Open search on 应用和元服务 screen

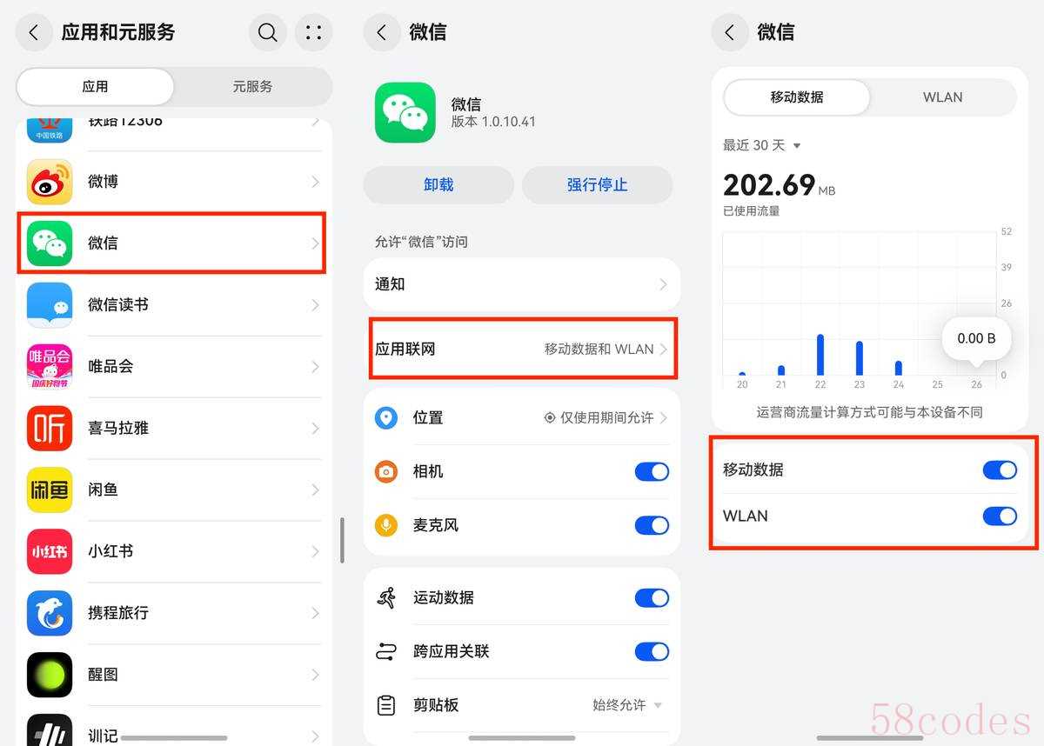tap(268, 33)
